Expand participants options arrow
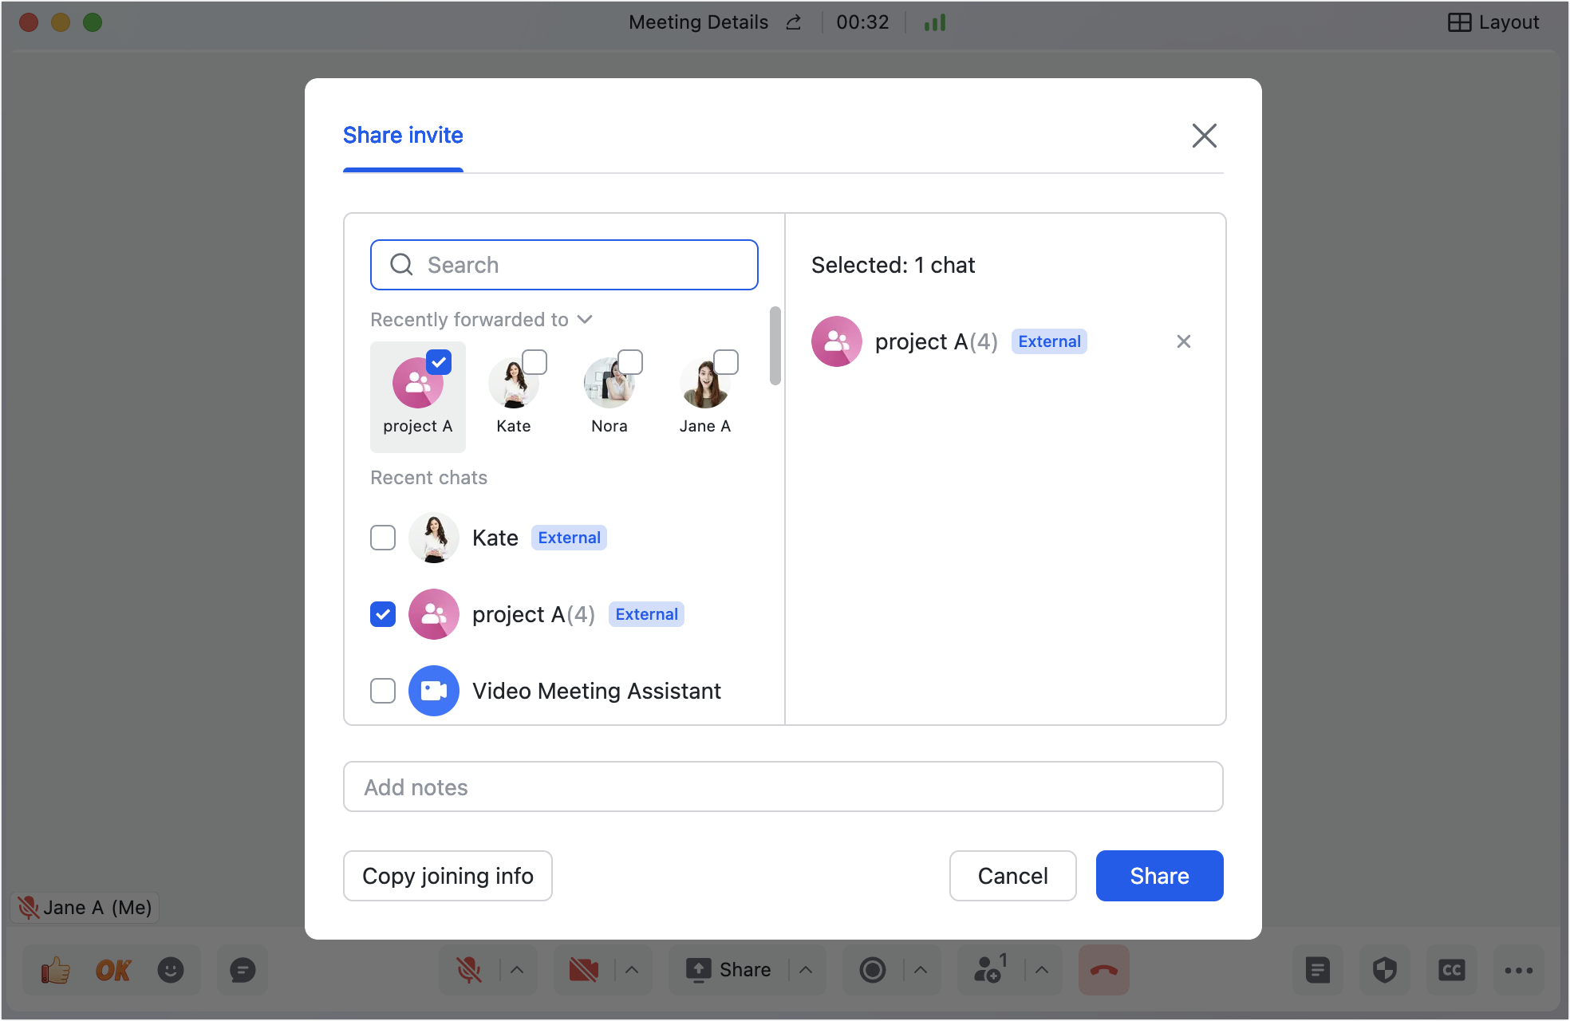This screenshot has height=1021, width=1570. [1042, 970]
